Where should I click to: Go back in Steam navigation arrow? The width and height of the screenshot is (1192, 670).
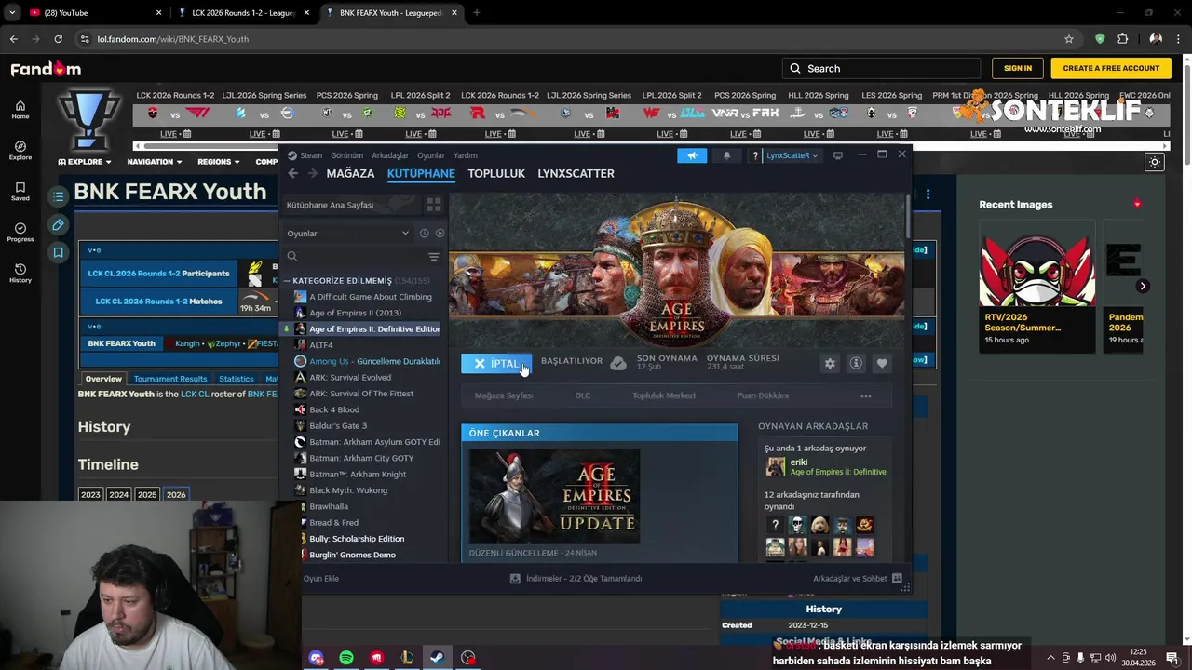pos(292,173)
